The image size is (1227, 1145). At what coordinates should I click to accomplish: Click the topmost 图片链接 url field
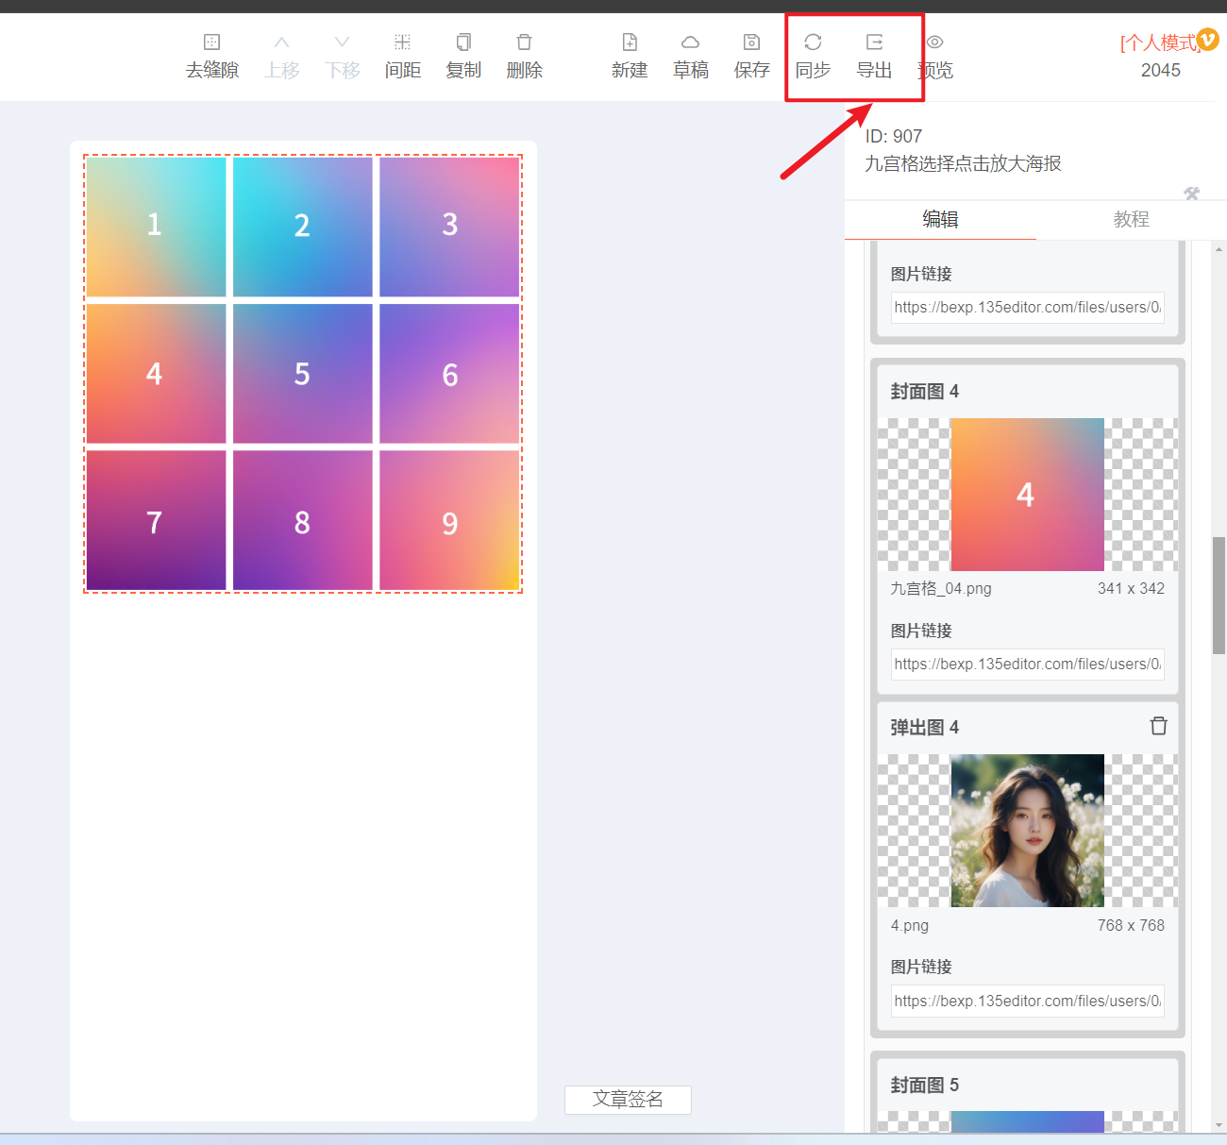pyautogui.click(x=1028, y=308)
